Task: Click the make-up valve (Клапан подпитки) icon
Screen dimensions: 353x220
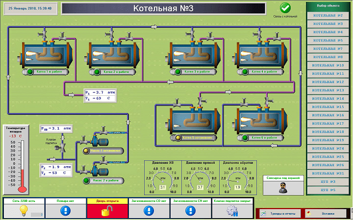Action: [x=61, y=148]
